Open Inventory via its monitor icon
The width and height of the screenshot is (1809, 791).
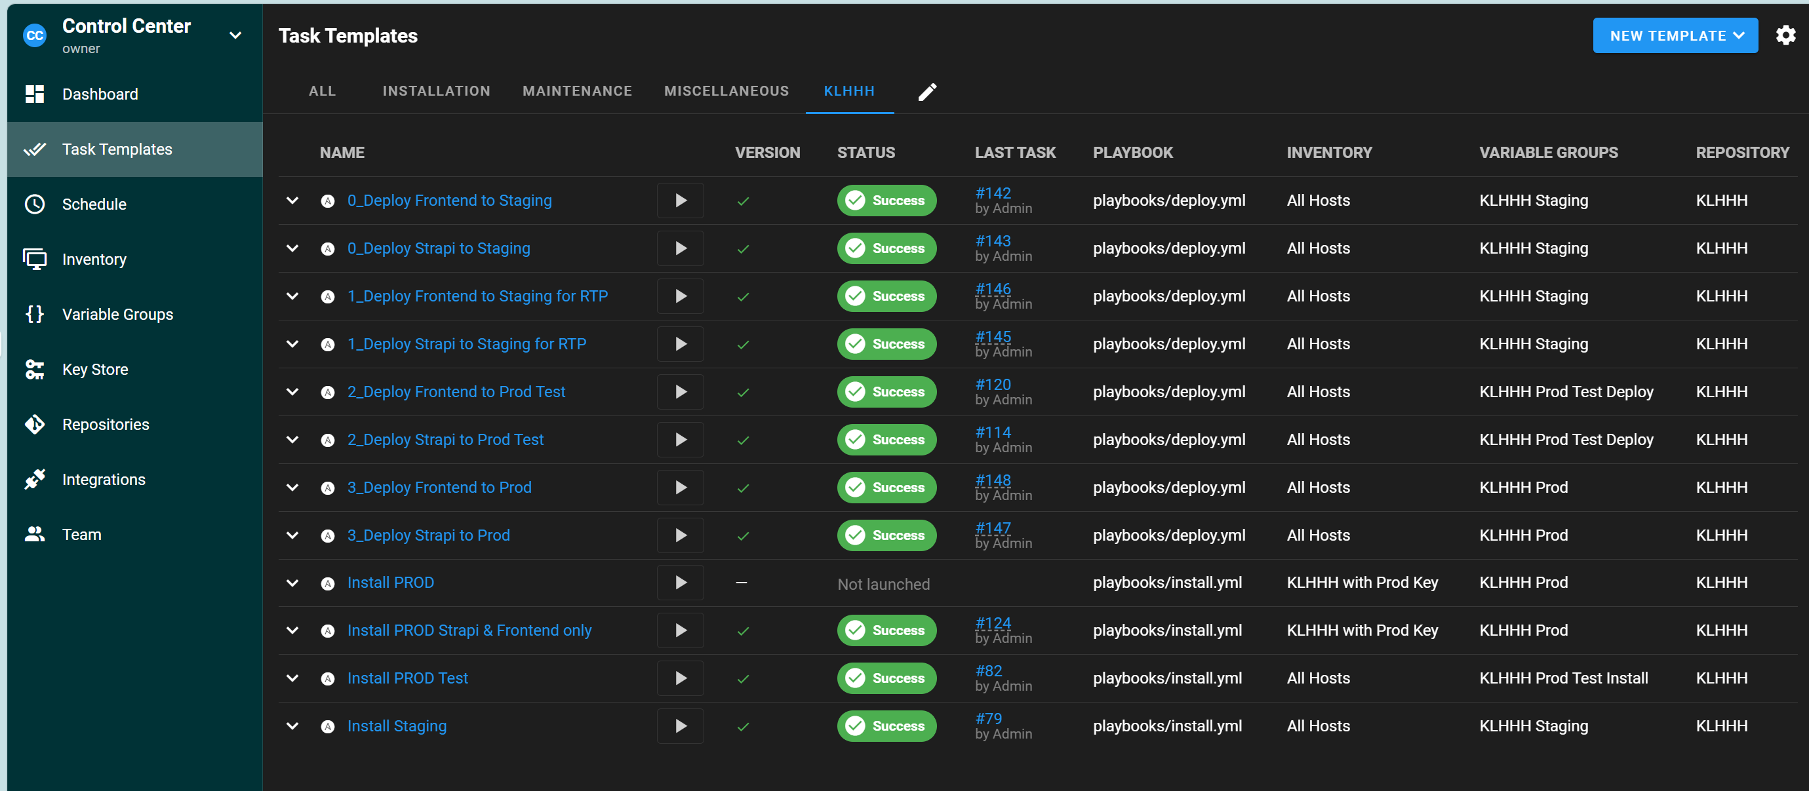coord(34,259)
